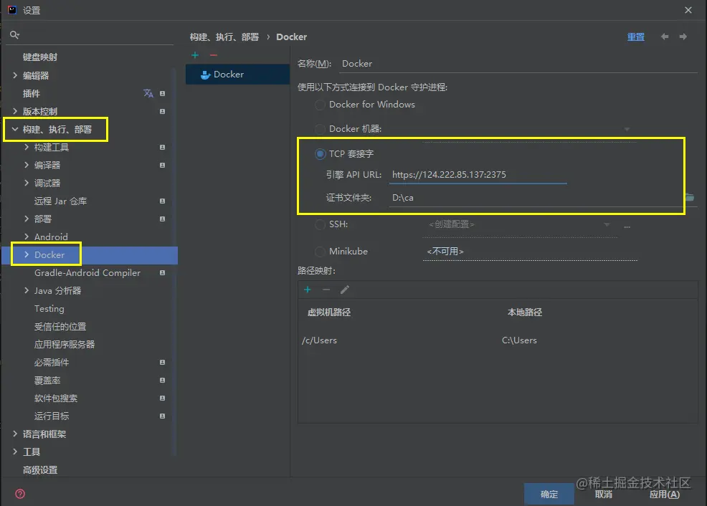This screenshot has width=707, height=506.
Task: Expand the Java 分析器 tree node
Action: pyautogui.click(x=26, y=290)
